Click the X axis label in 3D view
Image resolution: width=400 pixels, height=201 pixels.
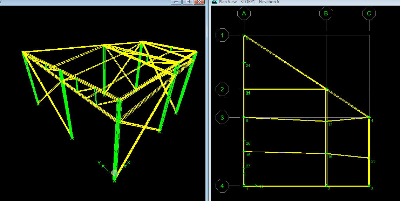point(129,162)
